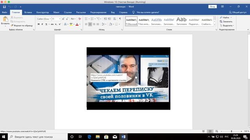
Task: Switch to Вставка tab
Action: point(28,12)
